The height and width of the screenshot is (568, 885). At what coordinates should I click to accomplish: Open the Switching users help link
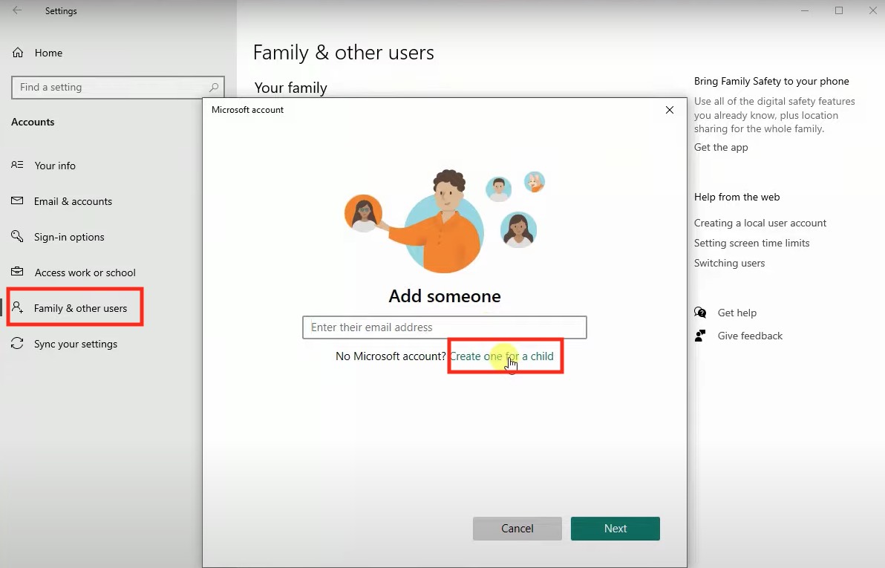point(729,263)
